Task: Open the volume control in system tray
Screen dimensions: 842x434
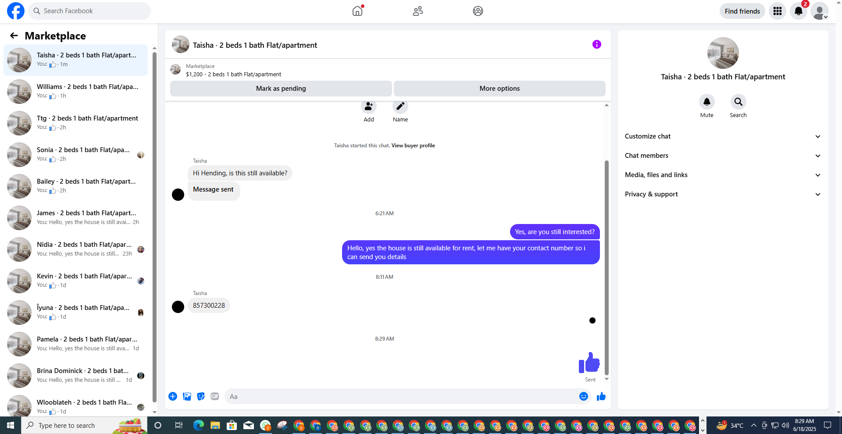Action: pos(785,425)
